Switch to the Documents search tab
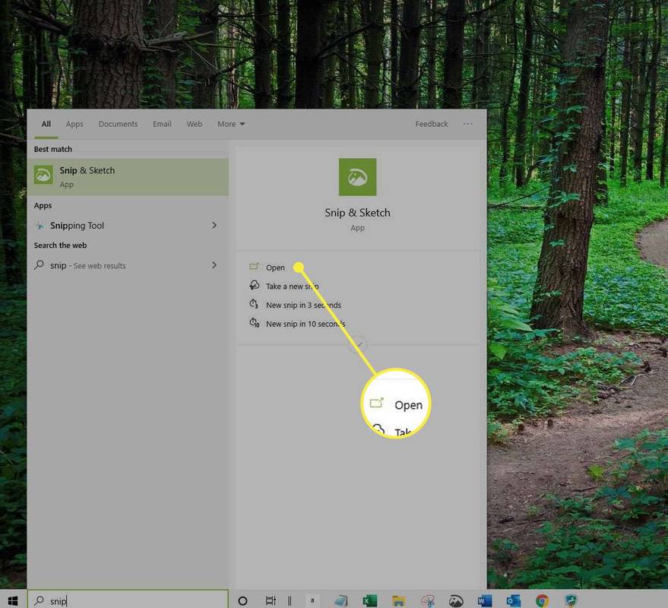Image resolution: width=668 pixels, height=608 pixels. (118, 124)
